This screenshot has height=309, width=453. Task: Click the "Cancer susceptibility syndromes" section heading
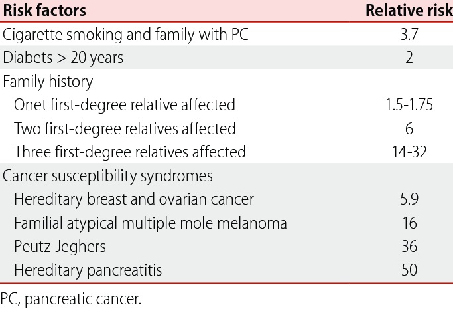coord(107,175)
